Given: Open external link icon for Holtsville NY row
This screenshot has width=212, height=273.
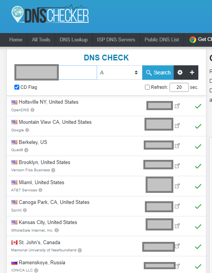Looking at the screenshot, I should click(177, 106).
